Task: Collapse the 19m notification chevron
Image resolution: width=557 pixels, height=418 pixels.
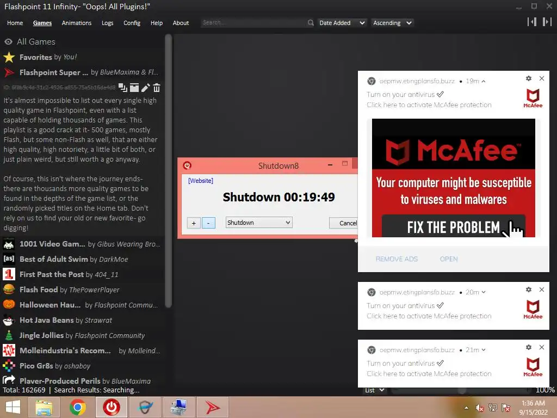Action: pyautogui.click(x=484, y=82)
